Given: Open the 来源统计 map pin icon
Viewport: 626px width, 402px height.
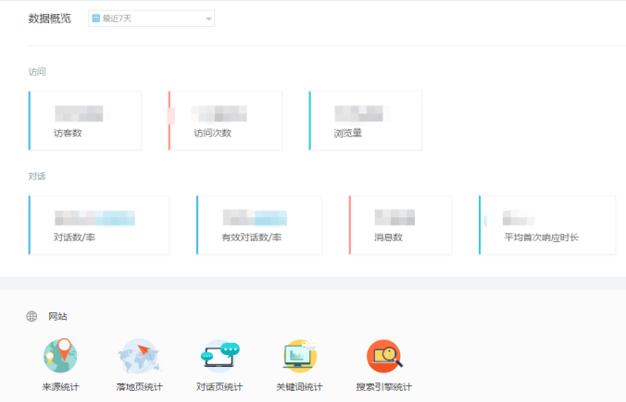Looking at the screenshot, I should point(60,356).
